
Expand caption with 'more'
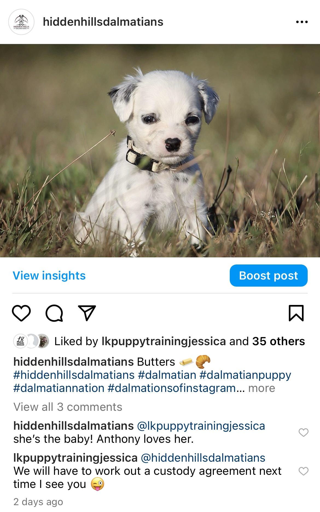click(261, 388)
